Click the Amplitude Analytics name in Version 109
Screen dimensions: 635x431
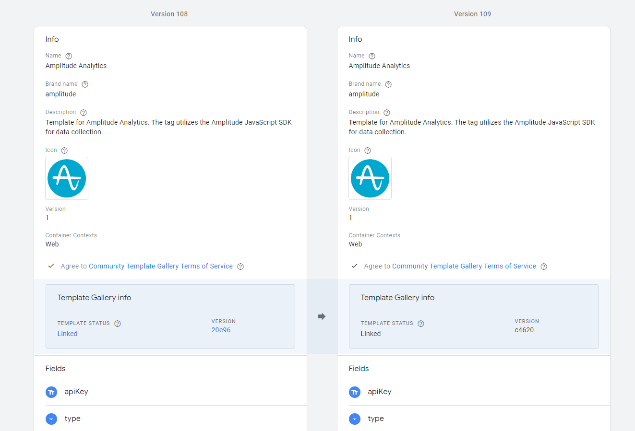click(379, 66)
